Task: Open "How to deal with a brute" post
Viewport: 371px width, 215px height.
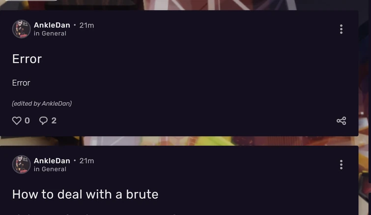Action: (x=85, y=194)
